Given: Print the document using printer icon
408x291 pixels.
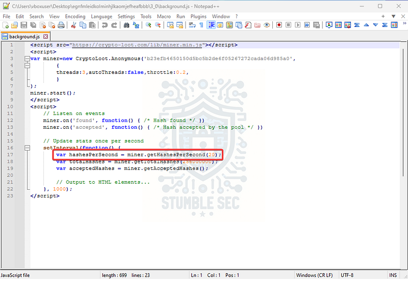Looking at the screenshot, I should [61, 25].
